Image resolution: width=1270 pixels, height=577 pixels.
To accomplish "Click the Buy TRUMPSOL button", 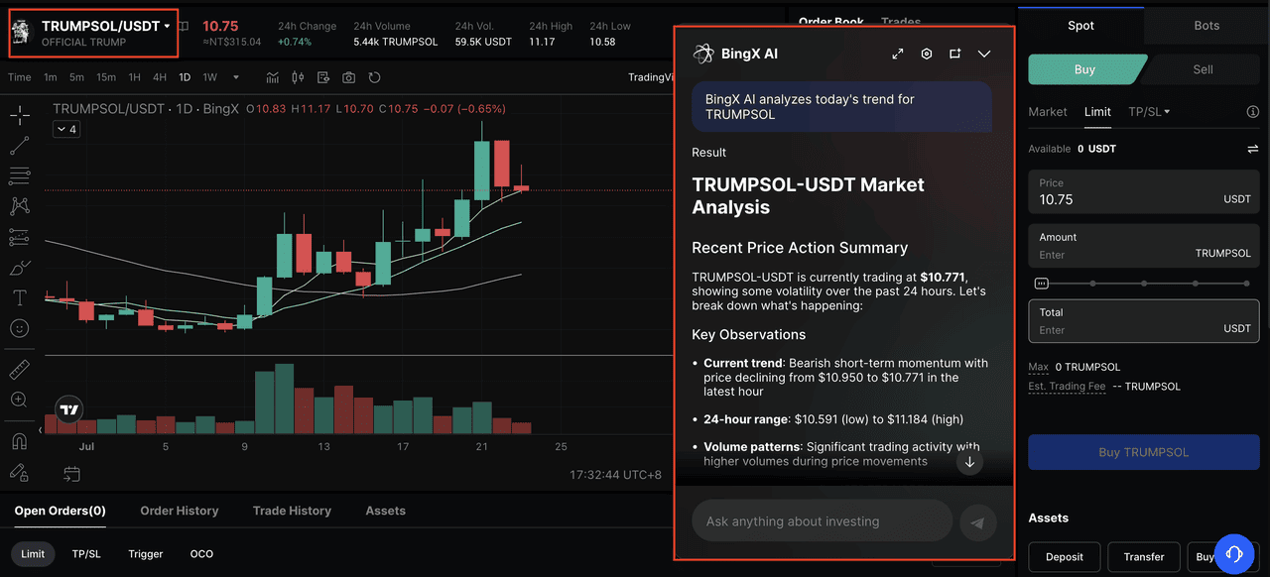I will click(1143, 452).
